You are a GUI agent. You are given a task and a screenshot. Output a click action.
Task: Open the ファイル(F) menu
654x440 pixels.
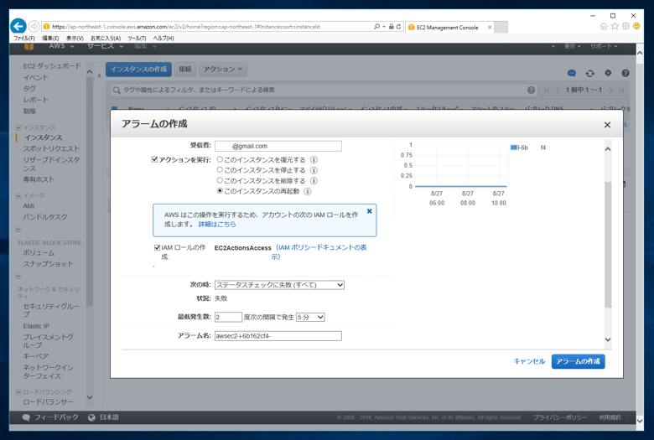[24, 39]
